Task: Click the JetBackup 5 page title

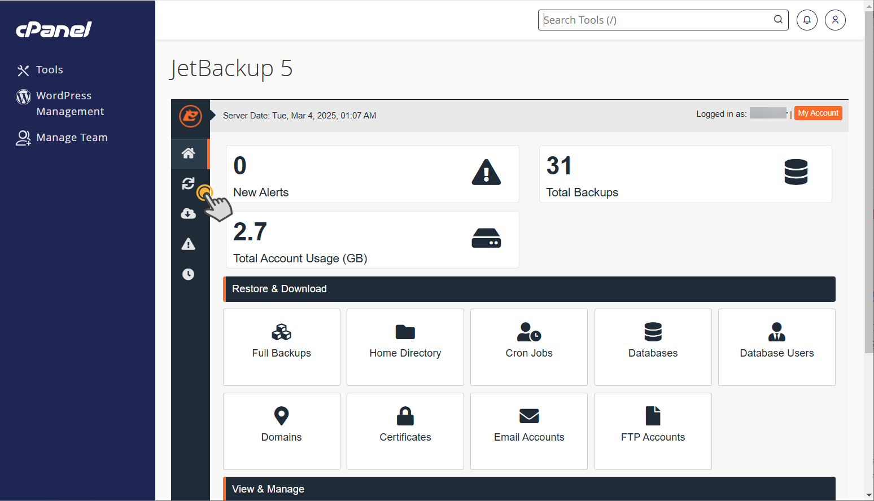Action: coord(231,69)
